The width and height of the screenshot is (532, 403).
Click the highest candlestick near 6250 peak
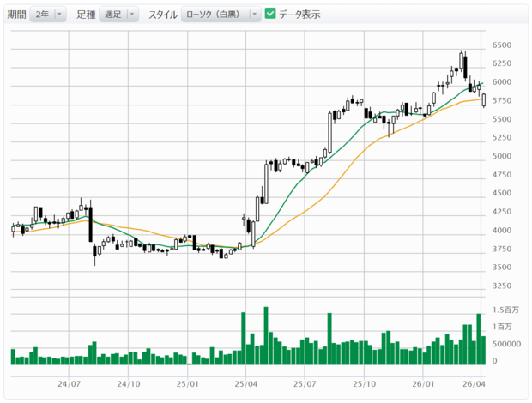click(x=462, y=62)
